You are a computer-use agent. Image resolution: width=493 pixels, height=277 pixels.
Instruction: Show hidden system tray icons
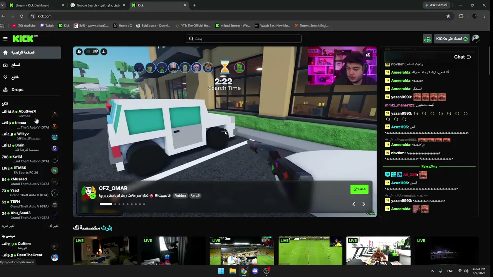pyautogui.click(x=432, y=271)
